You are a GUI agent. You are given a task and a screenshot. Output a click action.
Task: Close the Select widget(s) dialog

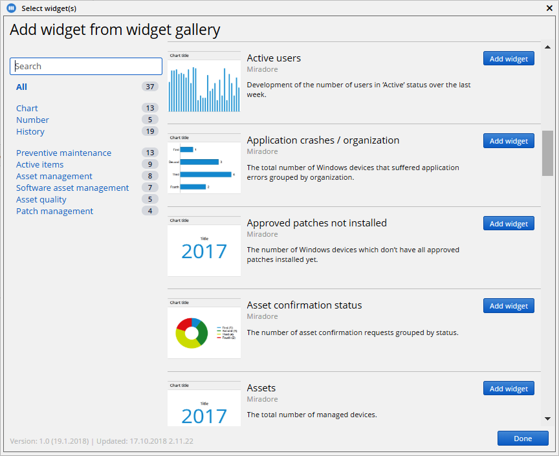(549, 8)
